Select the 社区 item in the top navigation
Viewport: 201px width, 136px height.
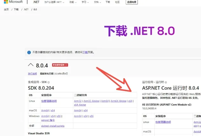[x=117, y=2]
